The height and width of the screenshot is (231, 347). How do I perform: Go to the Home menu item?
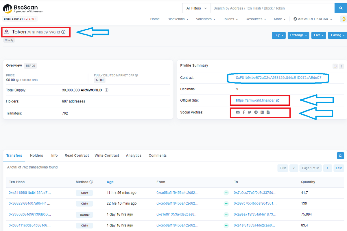155,19
